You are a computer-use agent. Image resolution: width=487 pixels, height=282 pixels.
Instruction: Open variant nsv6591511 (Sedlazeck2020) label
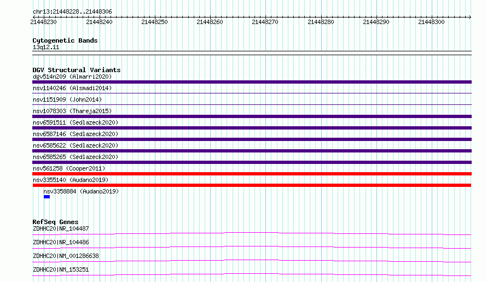76,122
